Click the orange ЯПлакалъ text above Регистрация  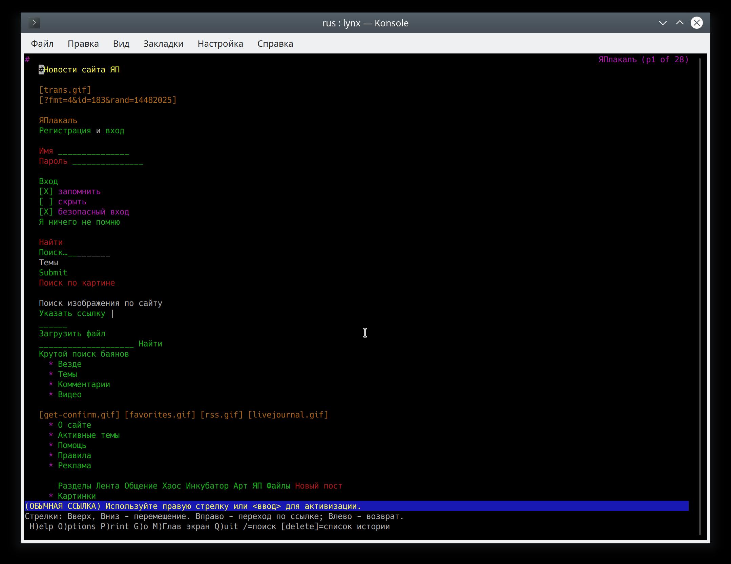(x=58, y=120)
